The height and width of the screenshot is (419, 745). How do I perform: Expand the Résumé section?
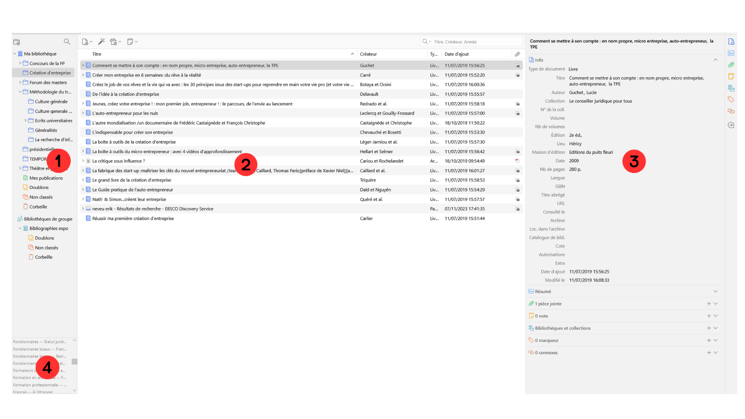pos(716,291)
